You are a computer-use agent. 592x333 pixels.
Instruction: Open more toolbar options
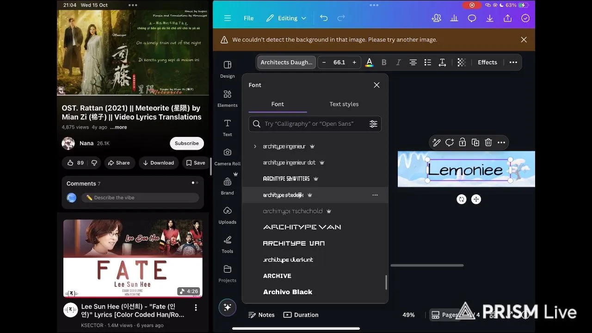click(513, 62)
